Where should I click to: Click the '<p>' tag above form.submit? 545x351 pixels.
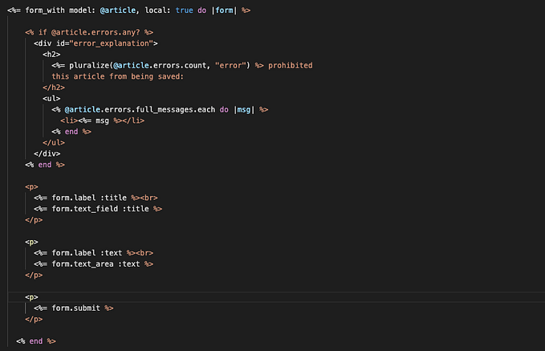tap(31, 297)
